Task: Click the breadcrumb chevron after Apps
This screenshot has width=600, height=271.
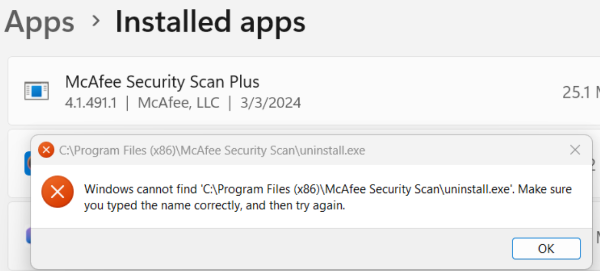Action: [95, 21]
